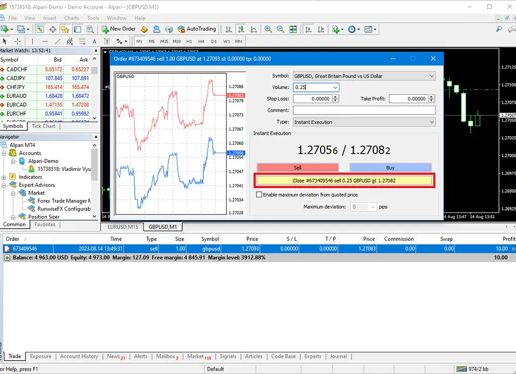This screenshot has width=516, height=374.
Task: Zoom out the chart with magnifier minus
Action: coord(280,29)
